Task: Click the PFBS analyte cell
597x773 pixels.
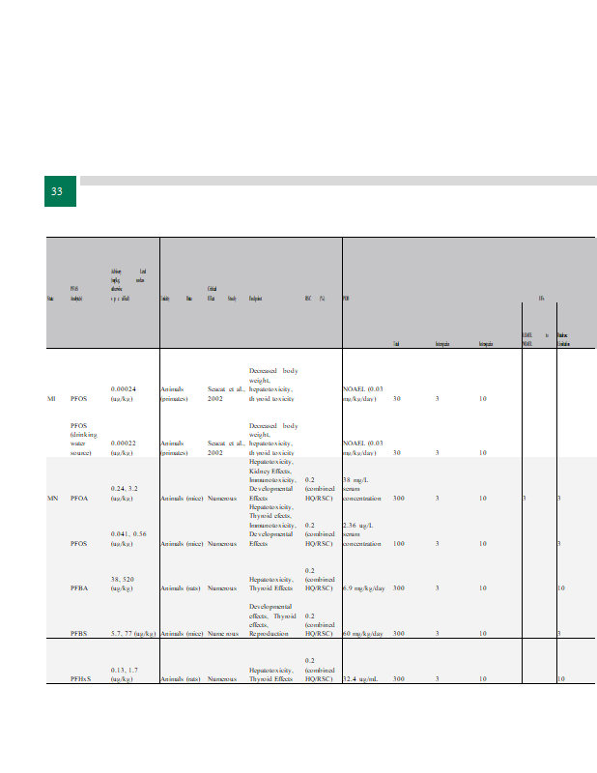Action: click(81, 634)
